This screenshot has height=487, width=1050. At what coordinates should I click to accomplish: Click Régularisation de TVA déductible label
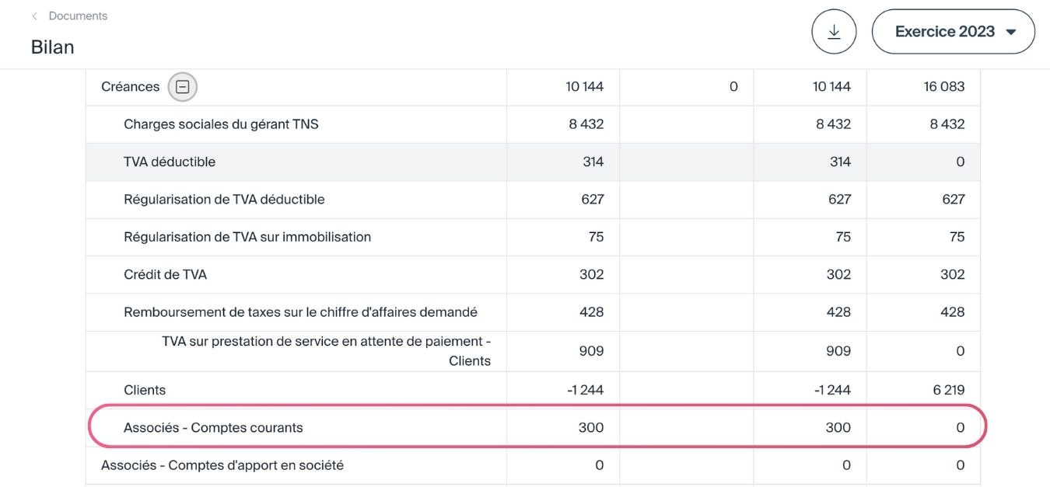tap(224, 200)
